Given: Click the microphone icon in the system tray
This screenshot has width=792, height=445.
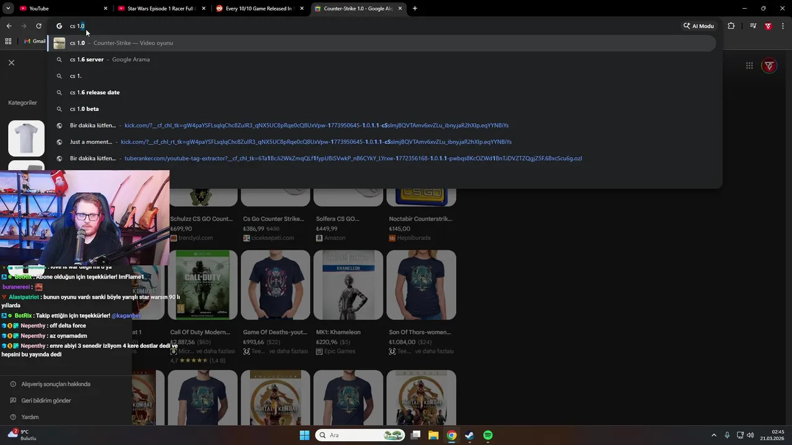Looking at the screenshot, I should 727,435.
